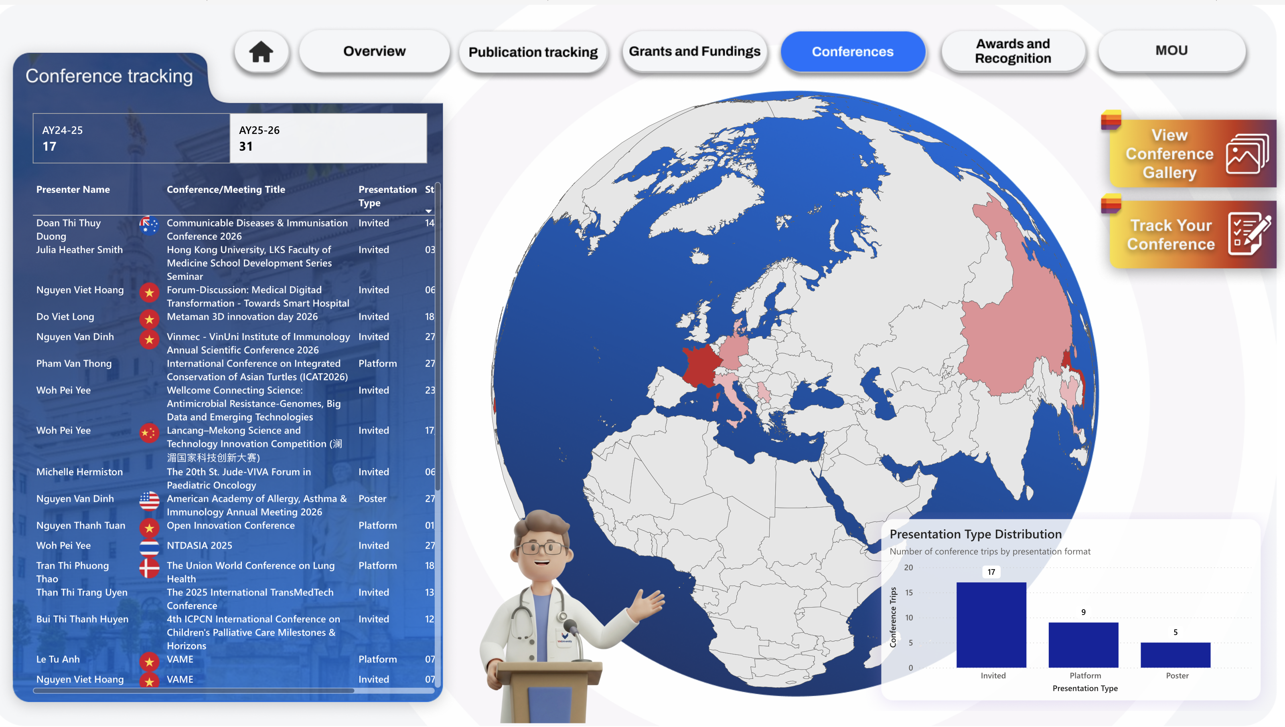This screenshot has height=727, width=1285.
Task: Click the Platform bar in chart
Action: [1083, 644]
